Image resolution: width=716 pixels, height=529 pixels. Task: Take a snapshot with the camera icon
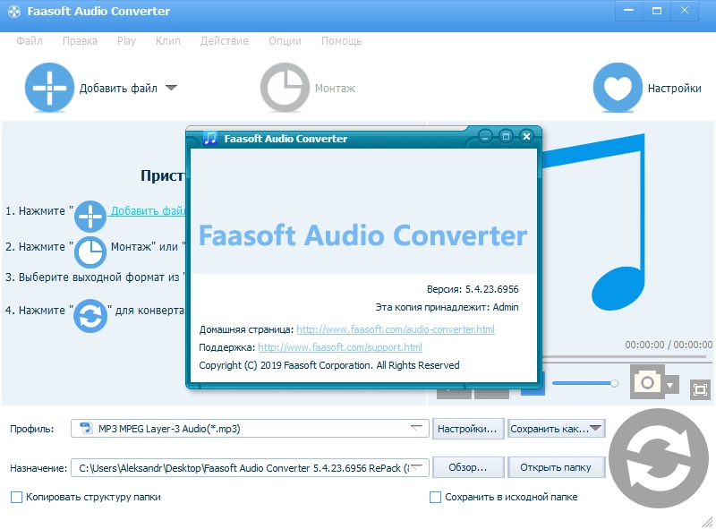(x=647, y=382)
